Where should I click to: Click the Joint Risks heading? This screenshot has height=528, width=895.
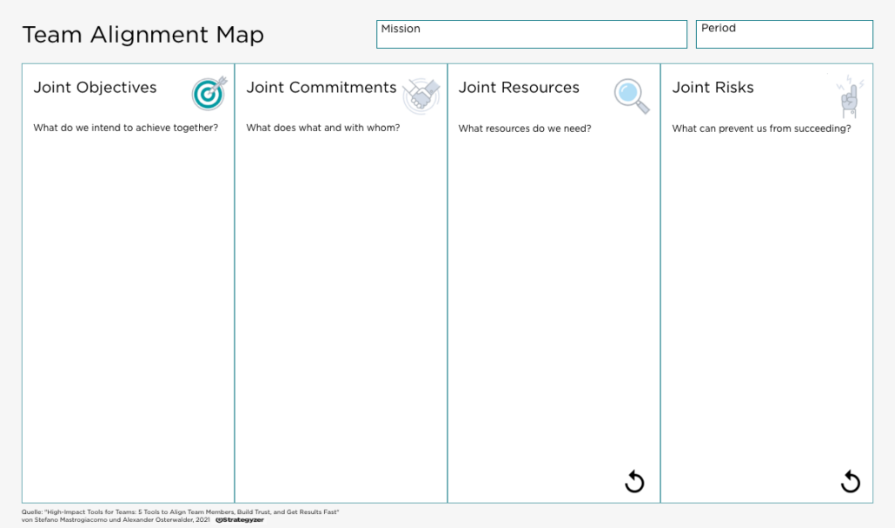713,88
